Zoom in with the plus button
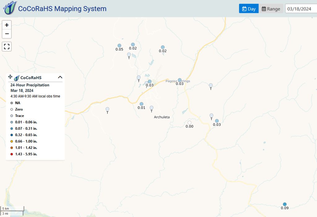Screen dimensions: 317x217 [x=7, y=25]
